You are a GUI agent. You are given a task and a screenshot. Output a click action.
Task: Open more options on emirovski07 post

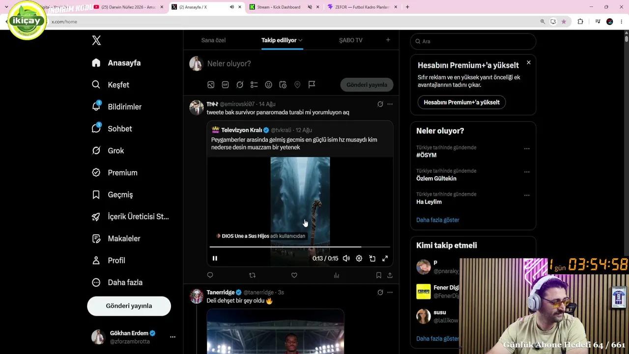pyautogui.click(x=390, y=104)
